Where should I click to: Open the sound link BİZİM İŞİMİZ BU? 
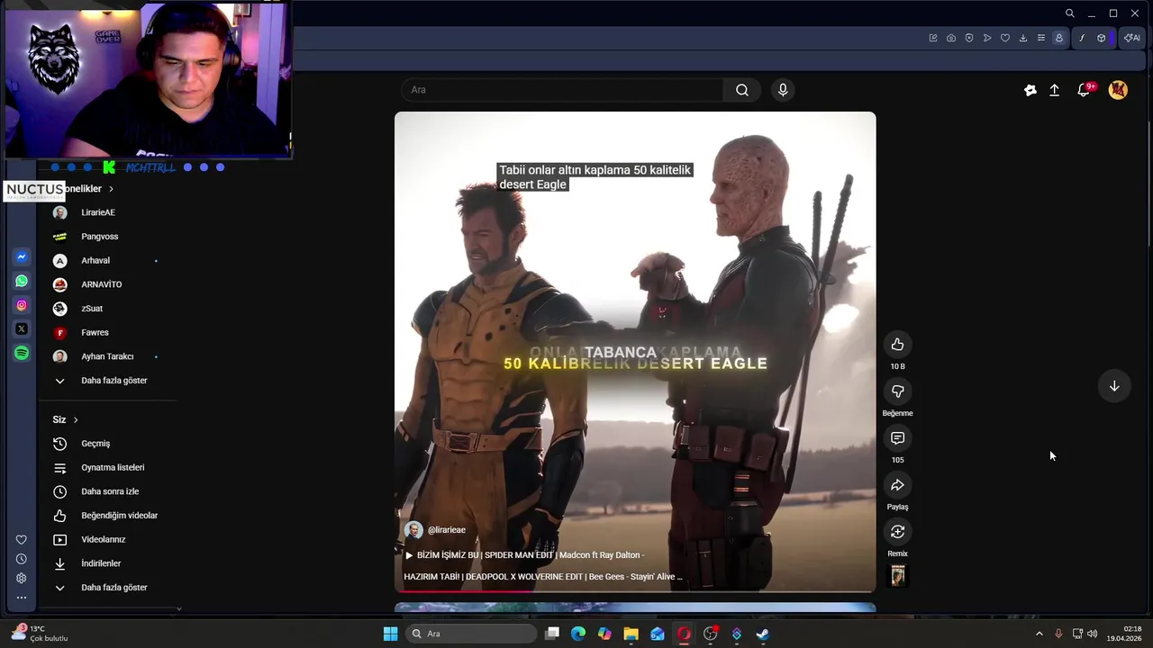pos(523,555)
